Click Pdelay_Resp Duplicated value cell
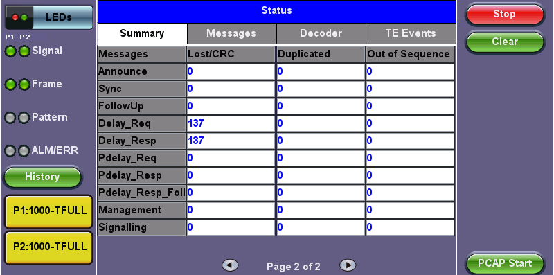Image resolution: width=554 pixels, height=275 pixels. pos(321,176)
